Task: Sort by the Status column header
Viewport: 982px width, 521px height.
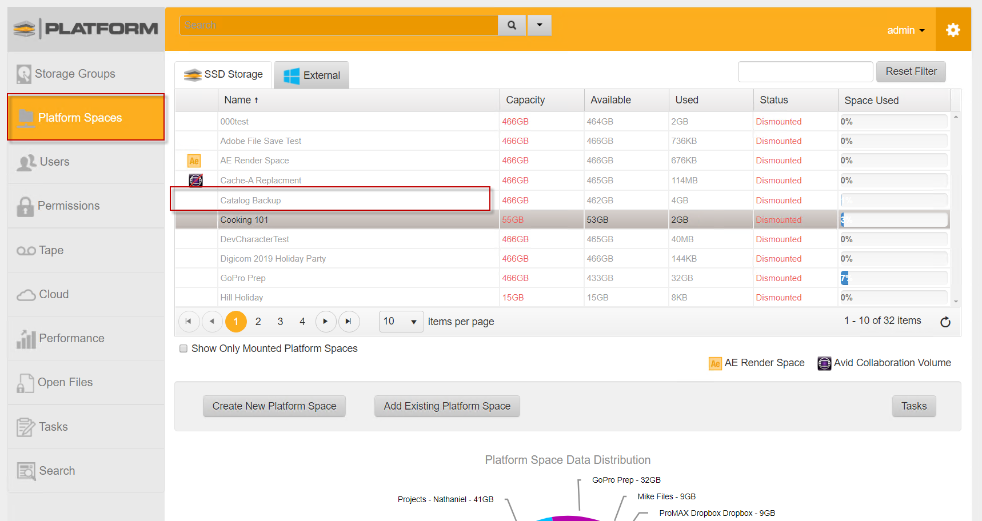Action: [796, 100]
